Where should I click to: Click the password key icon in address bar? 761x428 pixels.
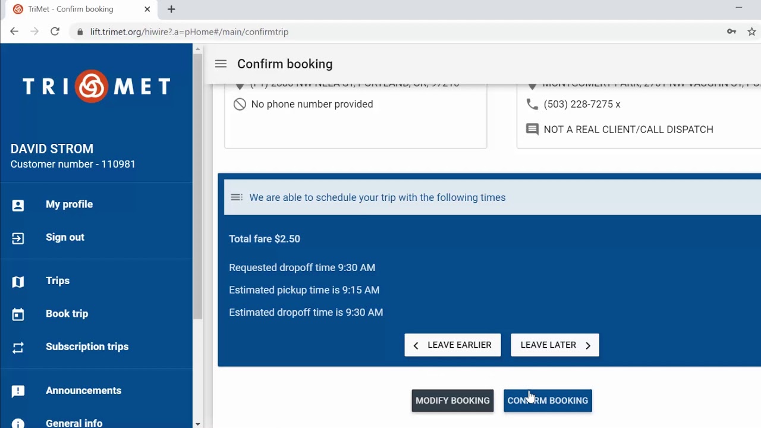pyautogui.click(x=732, y=32)
